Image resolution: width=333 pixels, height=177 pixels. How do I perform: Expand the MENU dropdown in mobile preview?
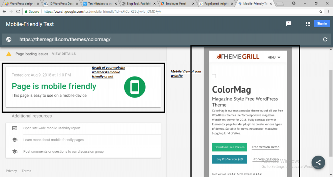pyautogui.click(x=274, y=57)
